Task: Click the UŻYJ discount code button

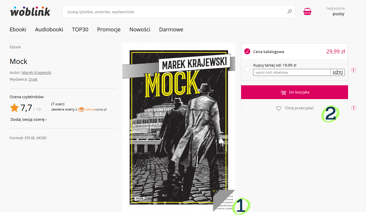Action: point(338,72)
